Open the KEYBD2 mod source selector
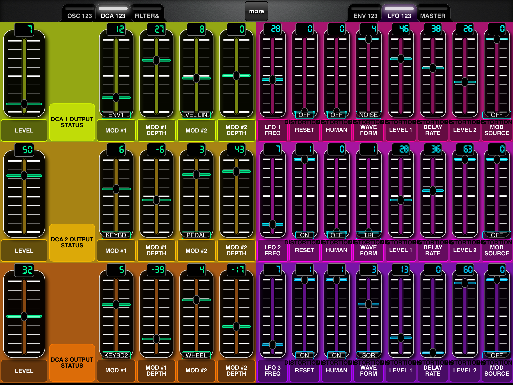Image resolution: width=513 pixels, height=385 pixels. click(116, 355)
